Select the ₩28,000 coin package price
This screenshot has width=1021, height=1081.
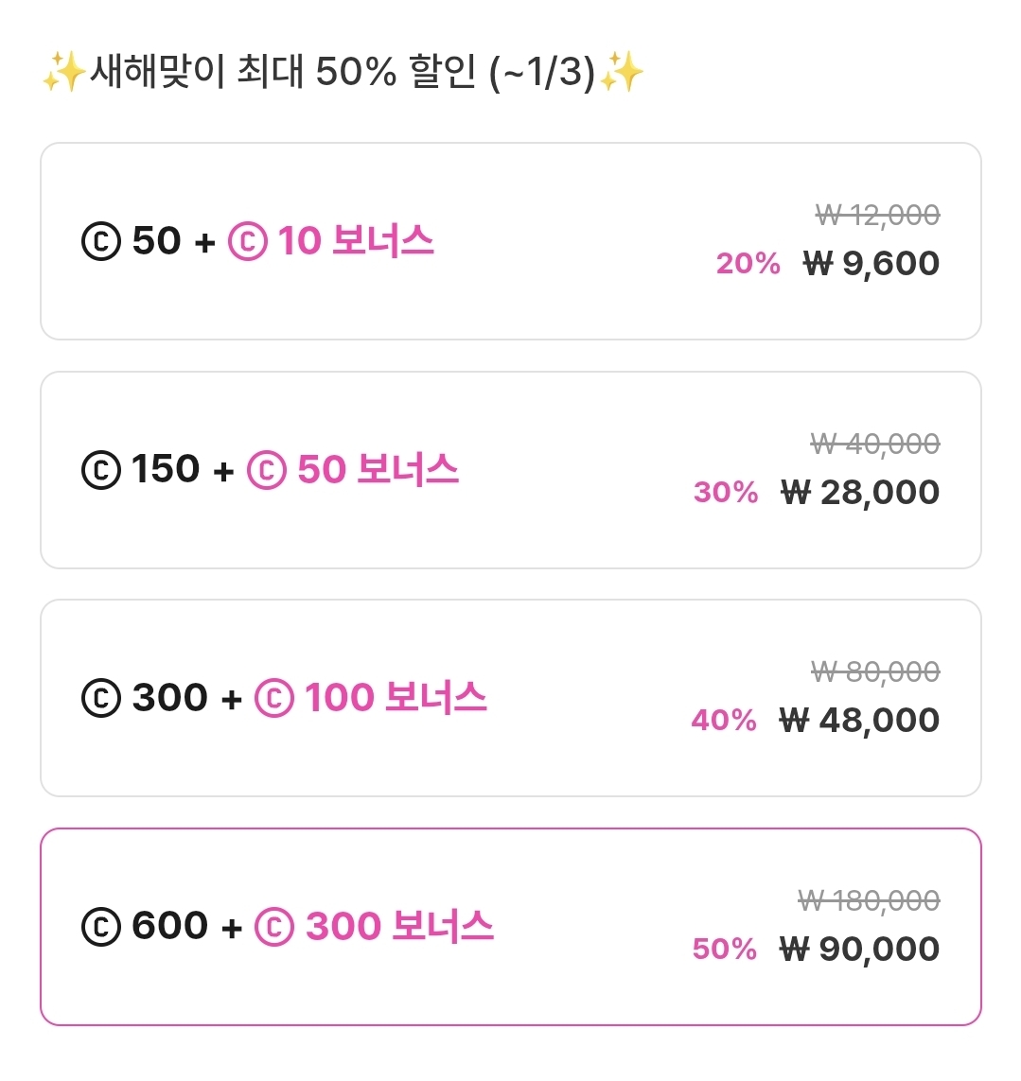(860, 493)
